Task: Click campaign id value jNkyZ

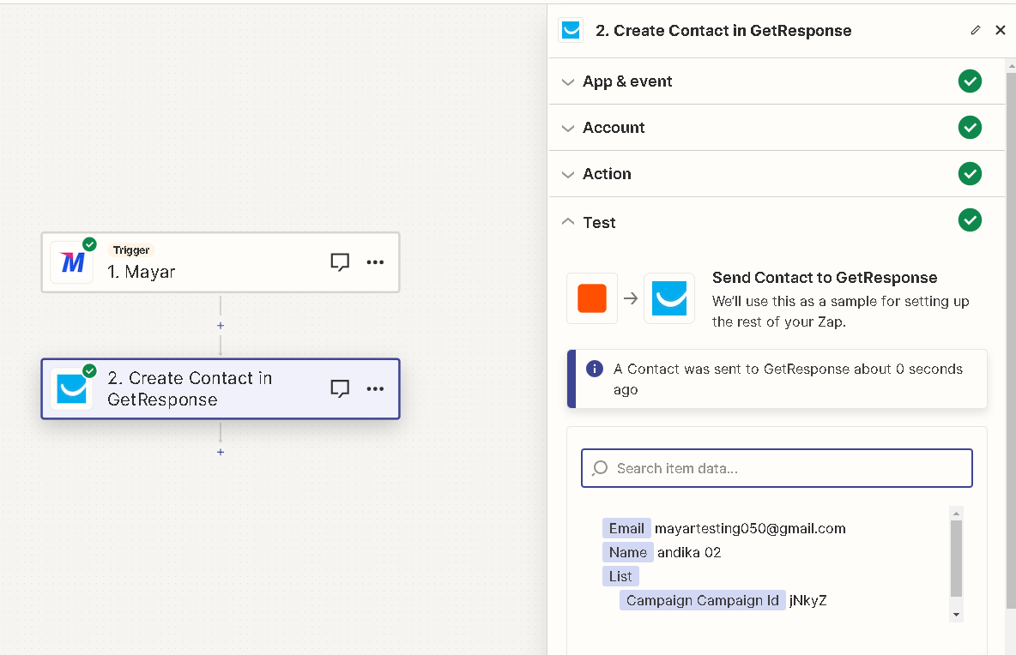Action: [x=807, y=600]
